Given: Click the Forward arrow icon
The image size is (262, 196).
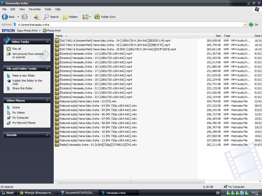Looking at the screenshot, I should coord(25,17).
